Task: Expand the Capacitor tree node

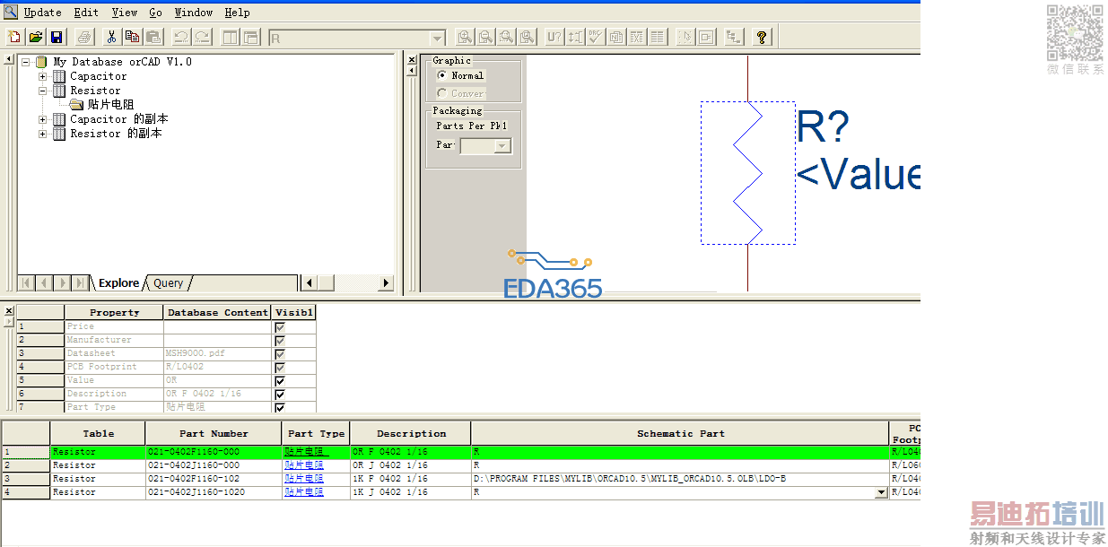Action: 42,76
